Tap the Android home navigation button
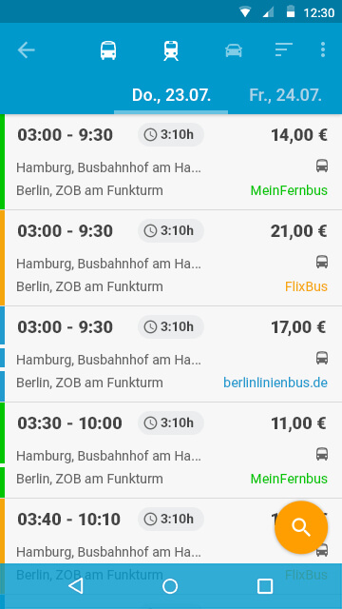The height and width of the screenshot is (609, 342). click(170, 586)
